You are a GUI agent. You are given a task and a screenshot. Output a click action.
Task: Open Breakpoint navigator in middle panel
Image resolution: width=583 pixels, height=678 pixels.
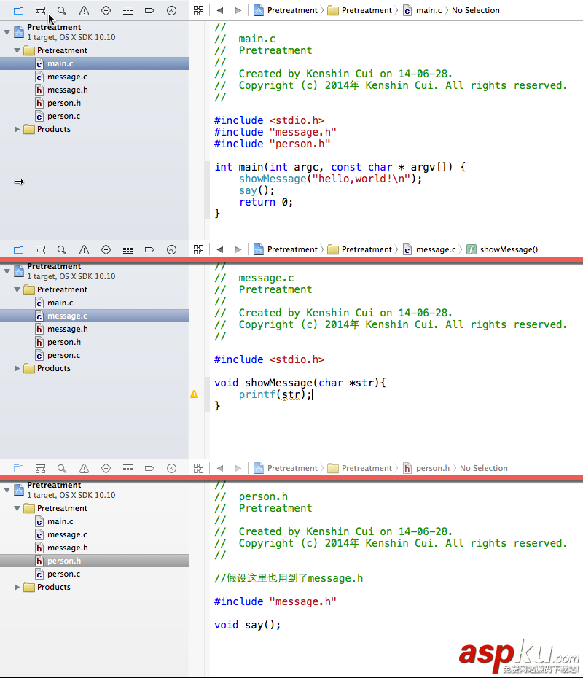pyautogui.click(x=149, y=249)
